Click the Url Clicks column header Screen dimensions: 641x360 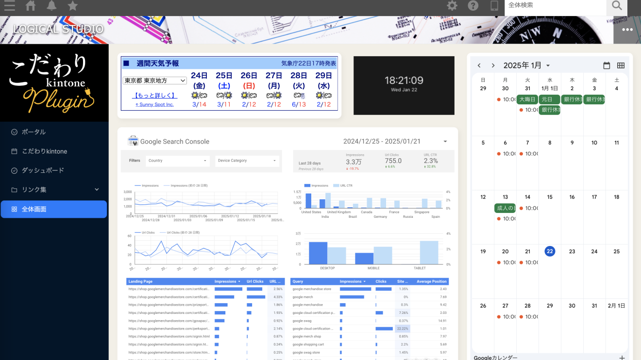[255, 281]
